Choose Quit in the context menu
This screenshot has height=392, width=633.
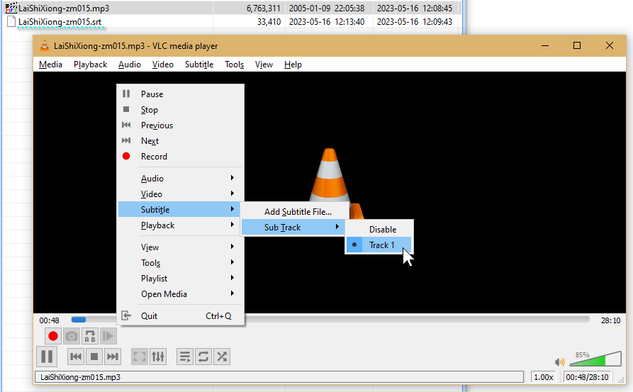pos(181,316)
